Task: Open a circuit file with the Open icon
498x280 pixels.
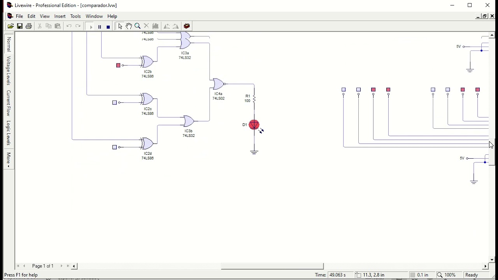Action: 11,26
